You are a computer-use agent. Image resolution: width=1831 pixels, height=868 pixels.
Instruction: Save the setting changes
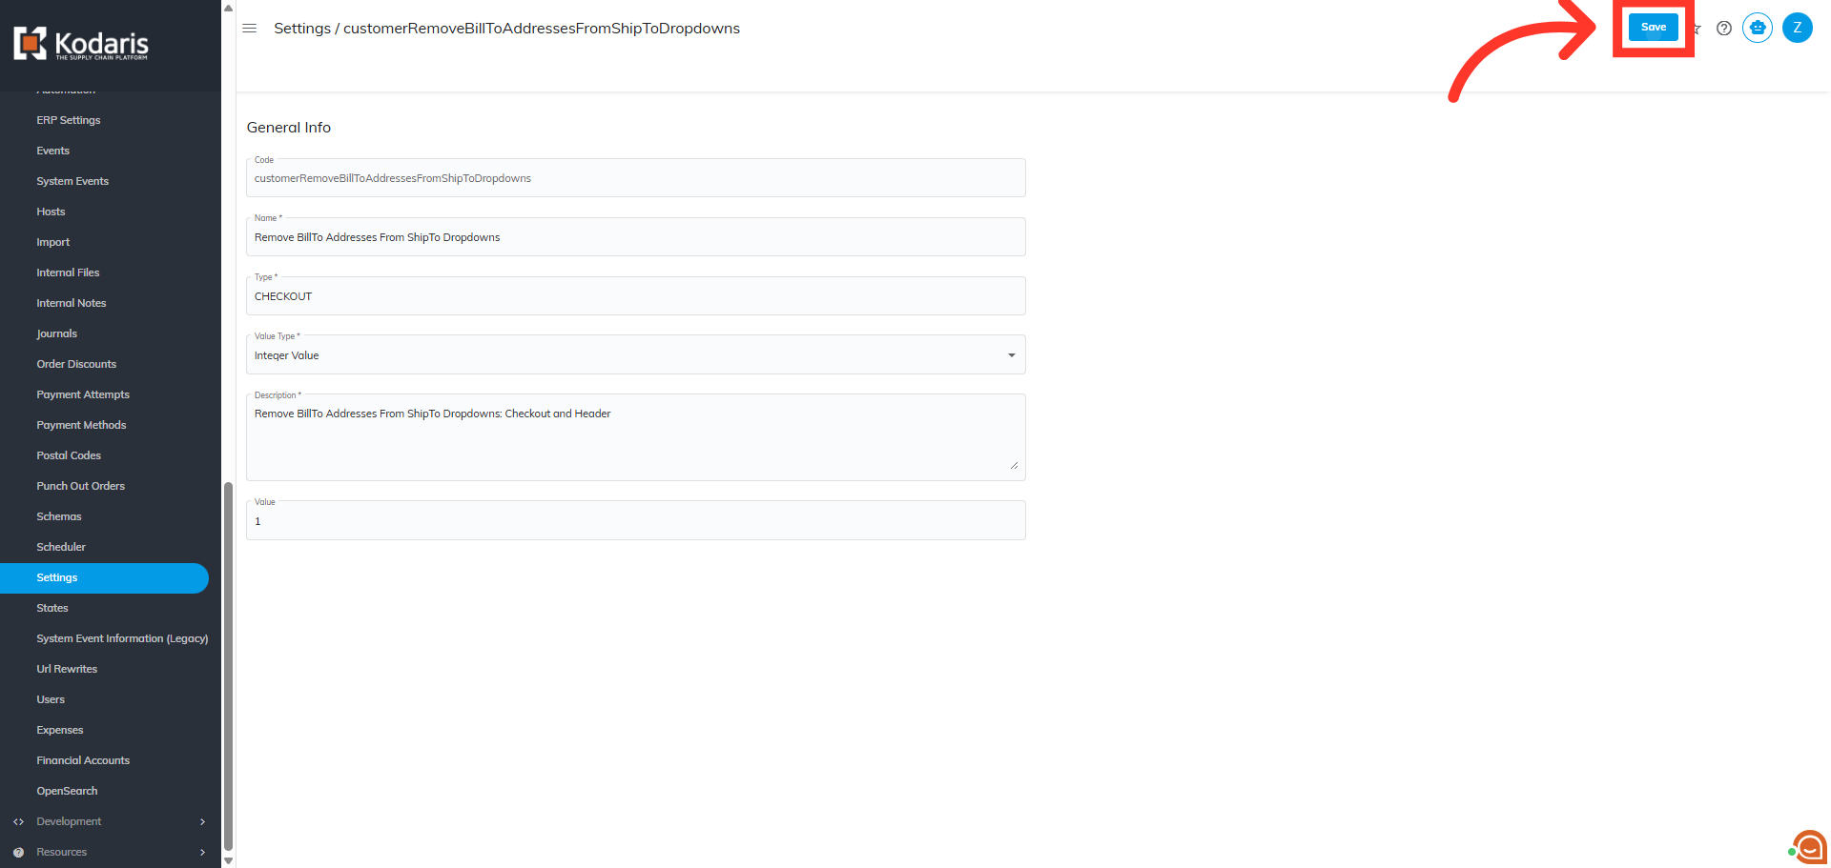tap(1654, 28)
